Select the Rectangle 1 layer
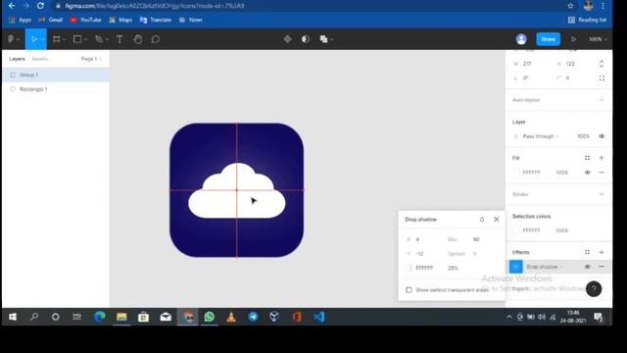 (56, 89)
